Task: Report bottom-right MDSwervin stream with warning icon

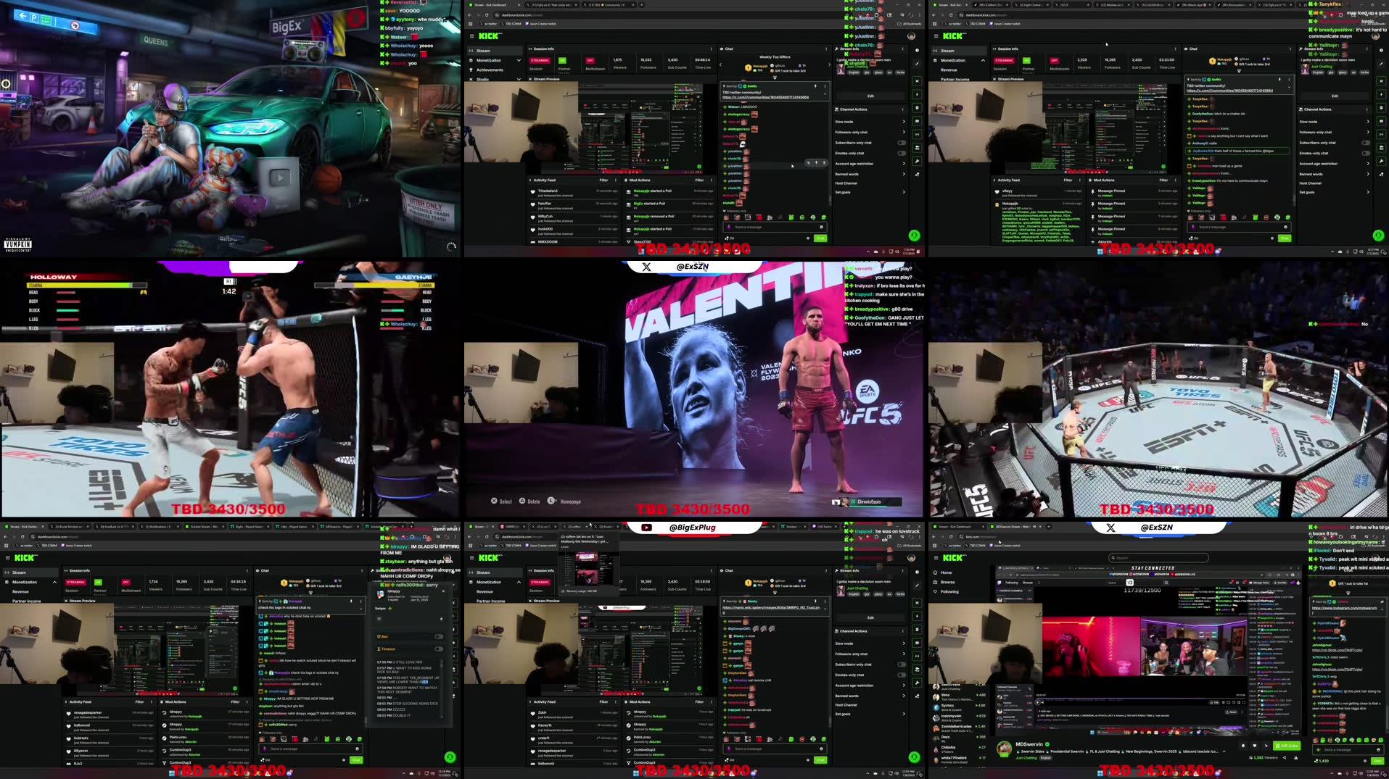Action: 1296,758
